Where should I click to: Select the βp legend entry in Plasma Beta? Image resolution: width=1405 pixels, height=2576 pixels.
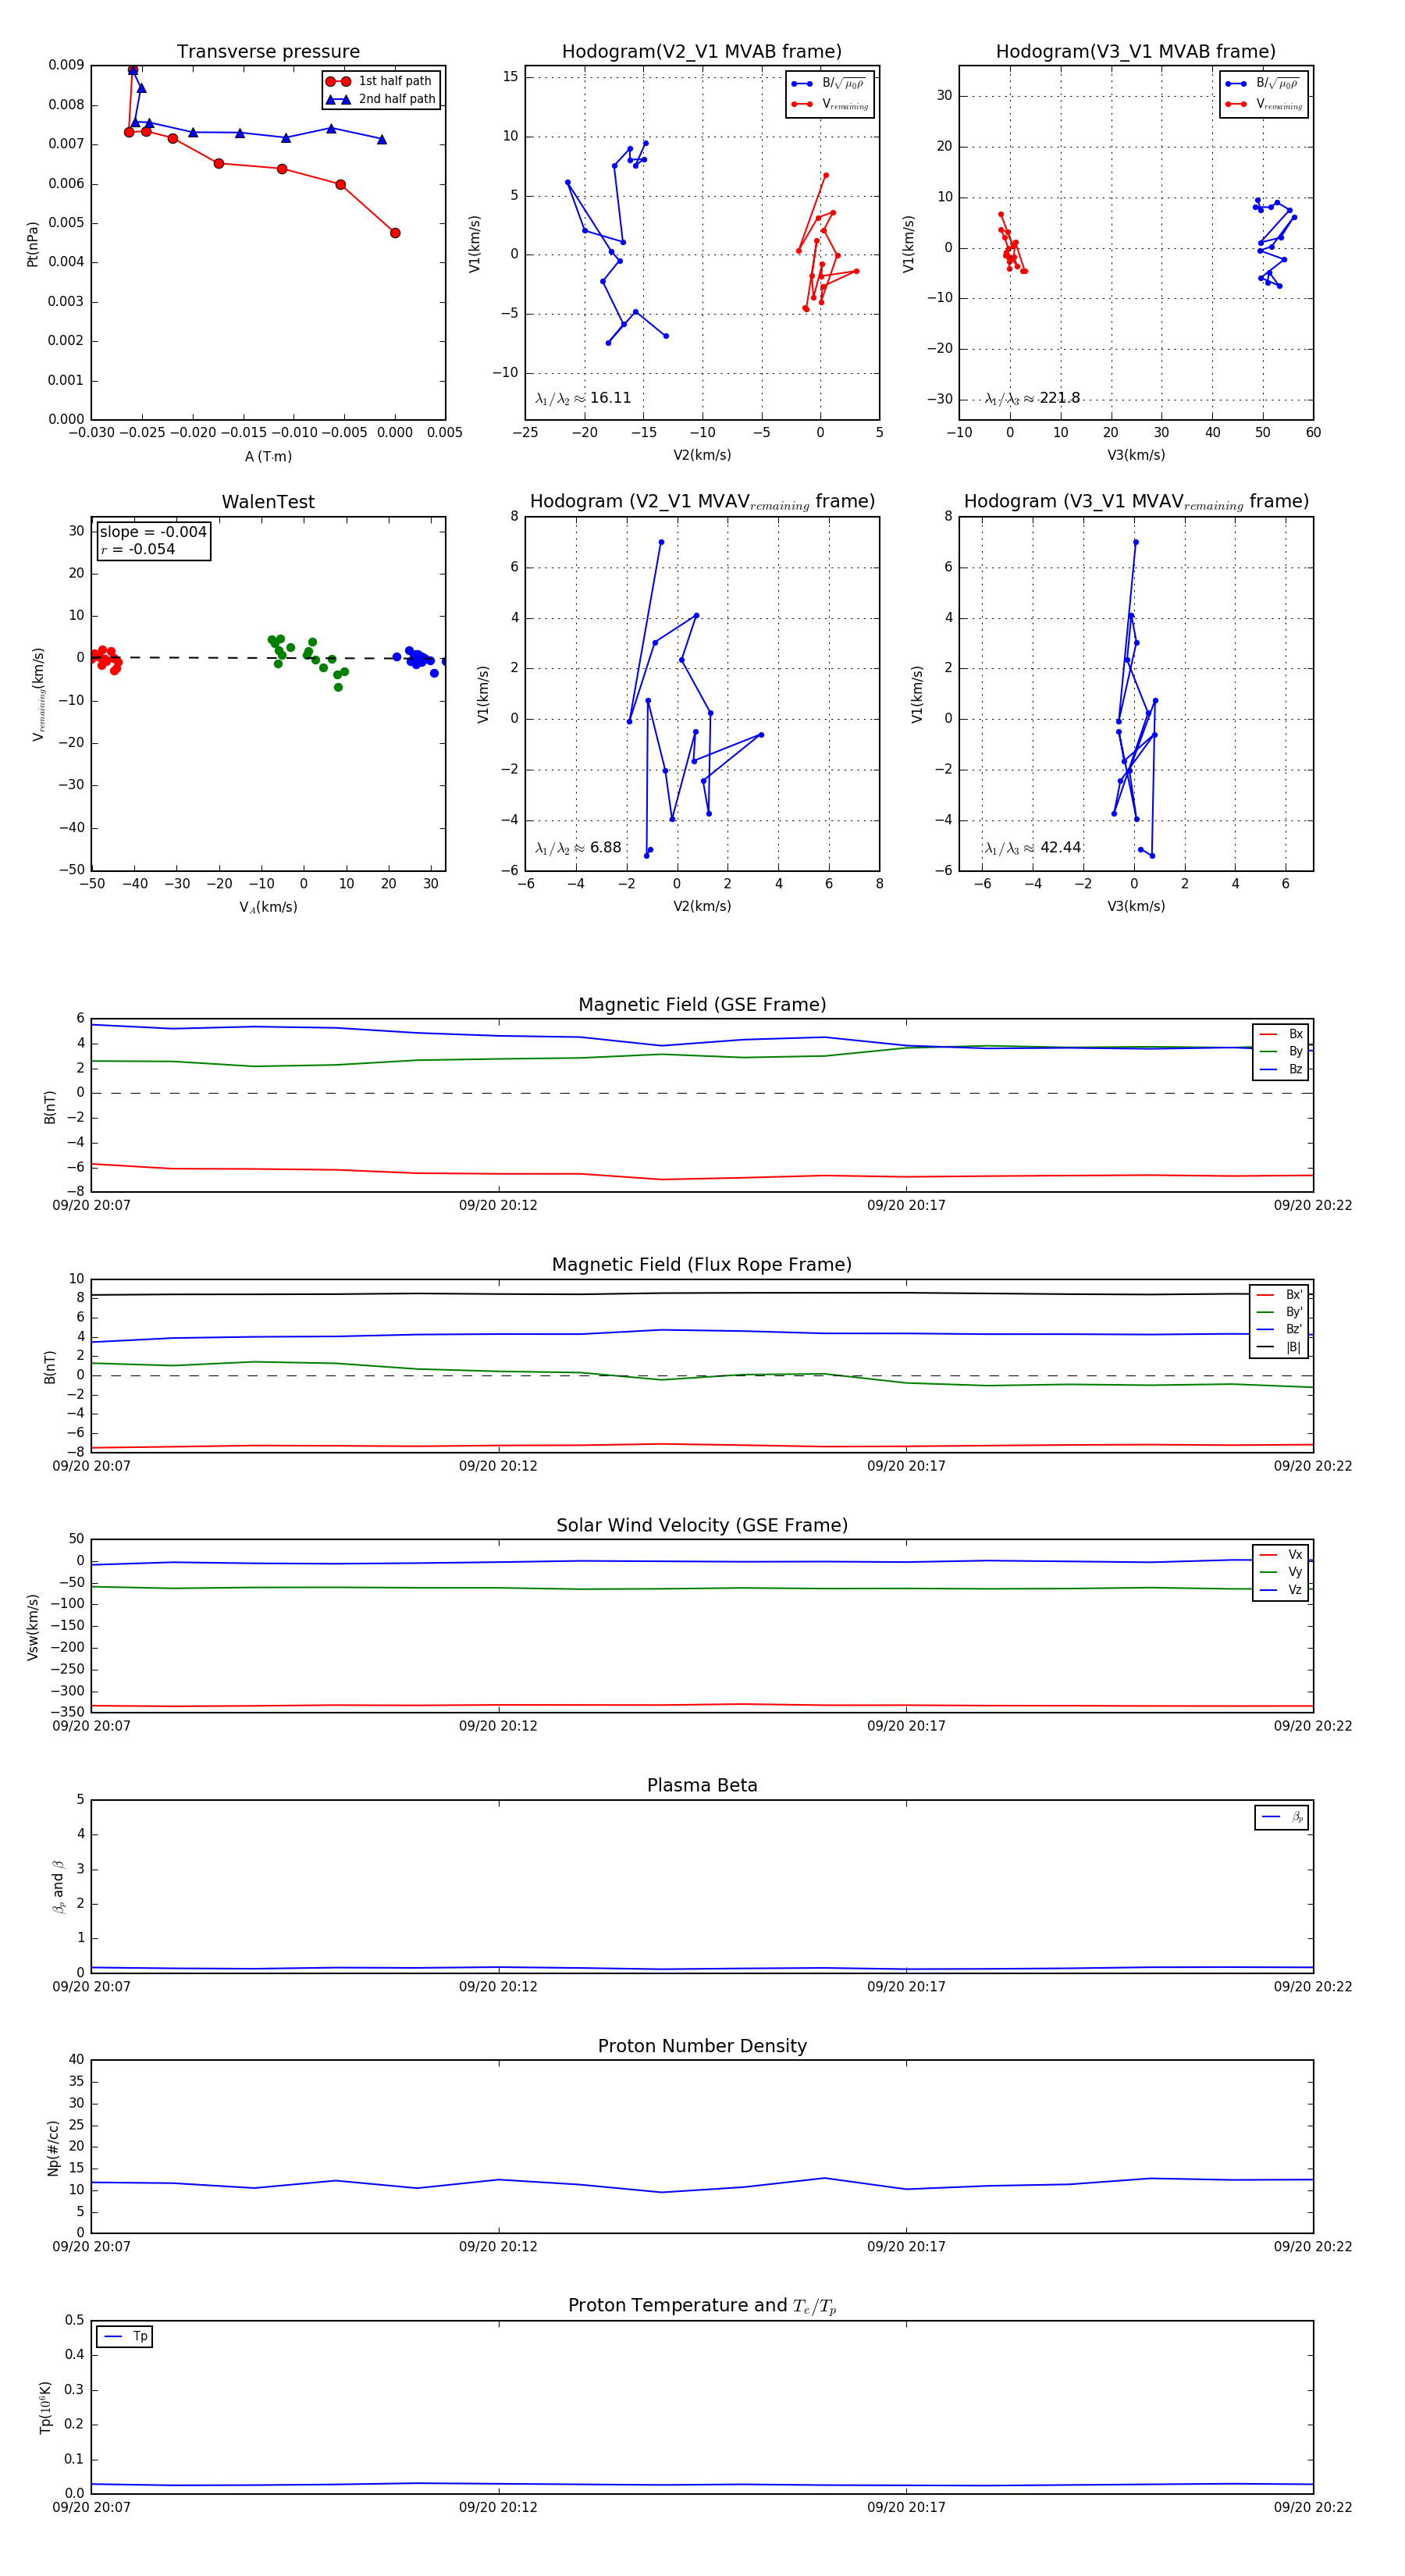coord(1282,1817)
